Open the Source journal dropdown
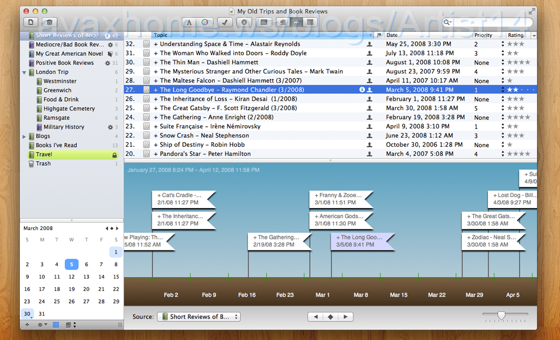 [x=199, y=317]
